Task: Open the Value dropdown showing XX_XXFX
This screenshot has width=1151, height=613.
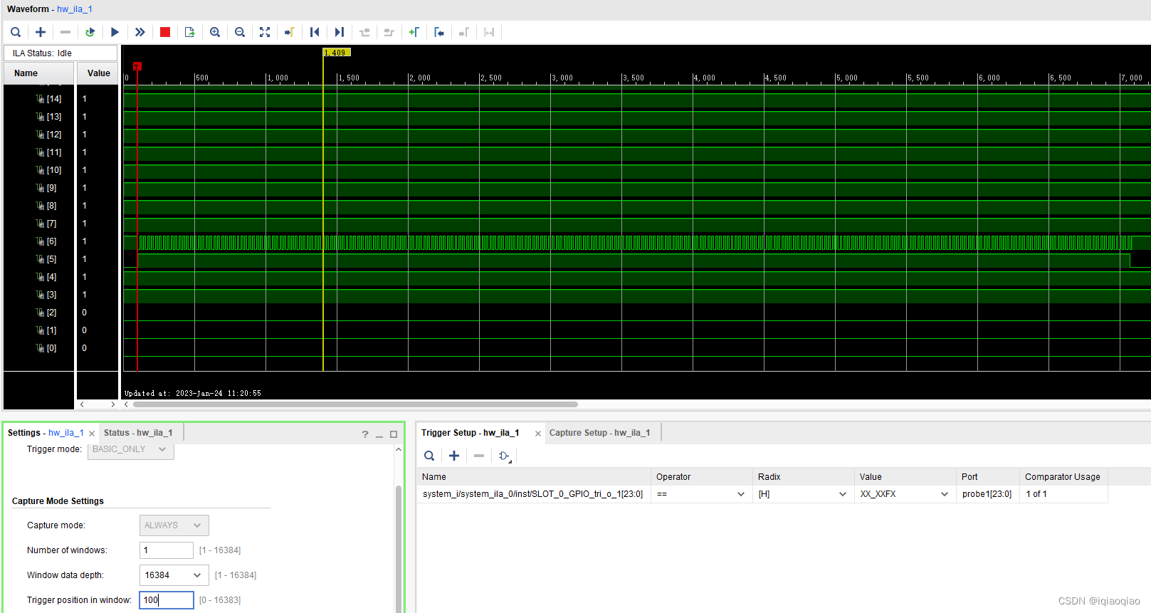Action: click(905, 494)
